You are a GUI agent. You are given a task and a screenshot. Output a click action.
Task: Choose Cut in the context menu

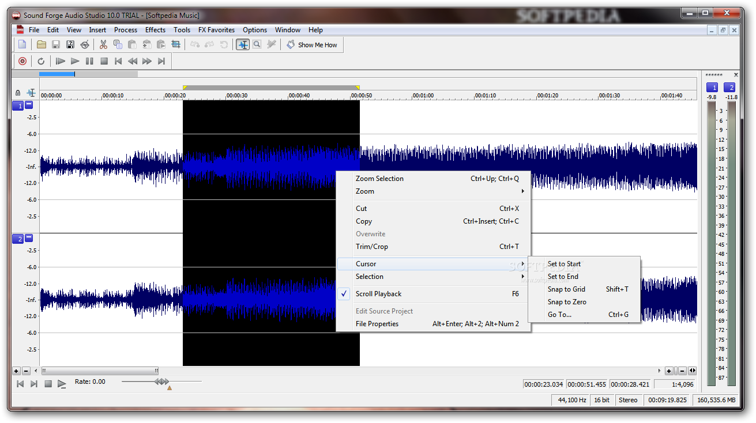tap(433, 209)
